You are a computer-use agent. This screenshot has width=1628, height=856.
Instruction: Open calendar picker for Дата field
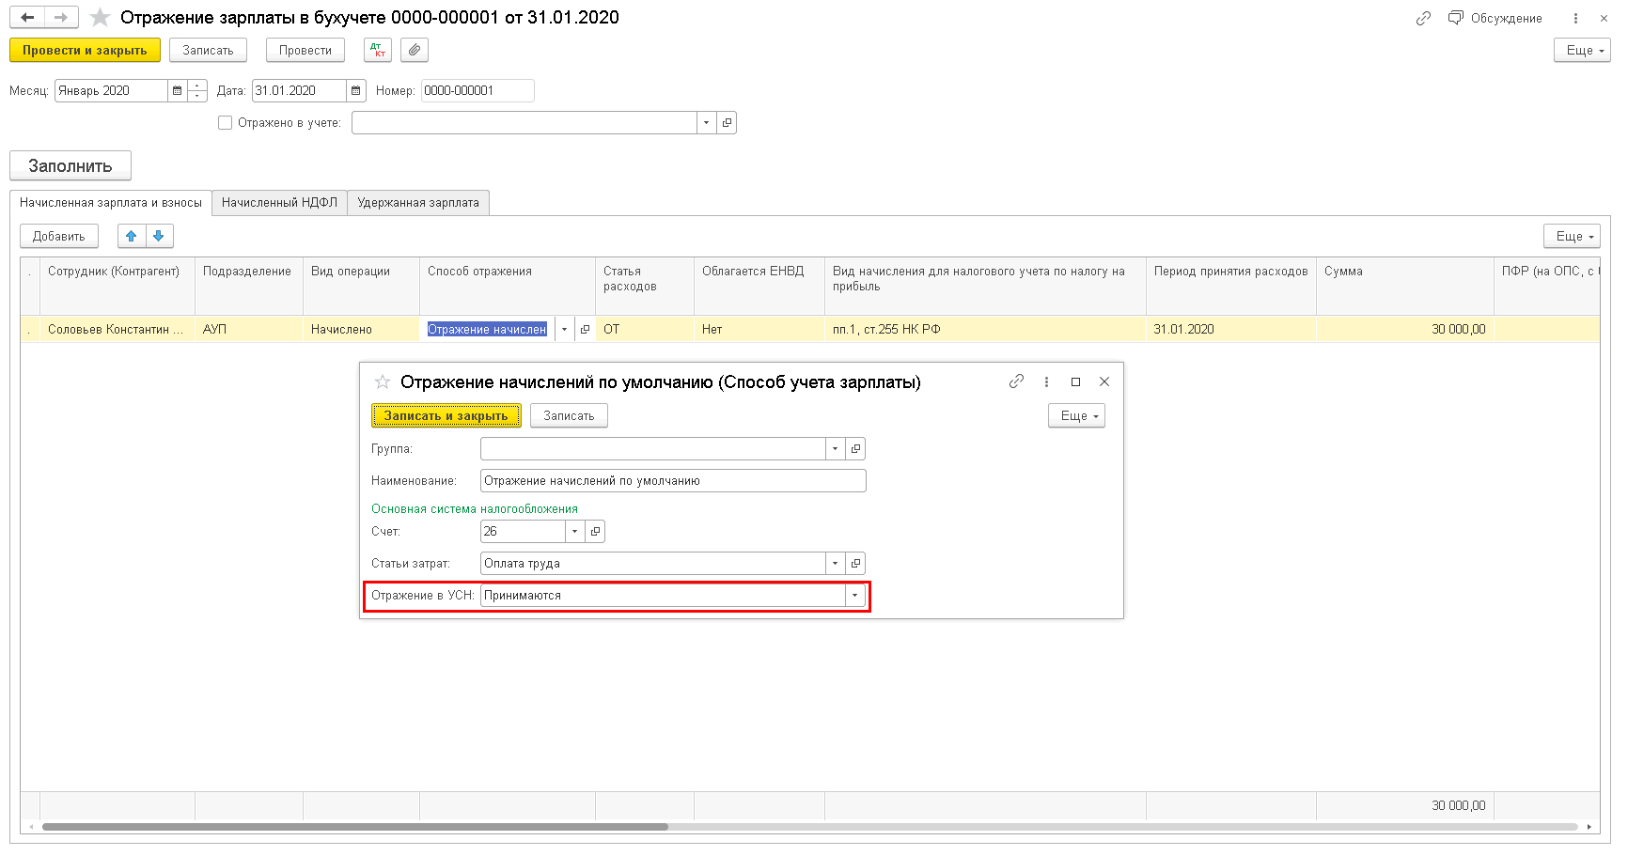(x=355, y=90)
